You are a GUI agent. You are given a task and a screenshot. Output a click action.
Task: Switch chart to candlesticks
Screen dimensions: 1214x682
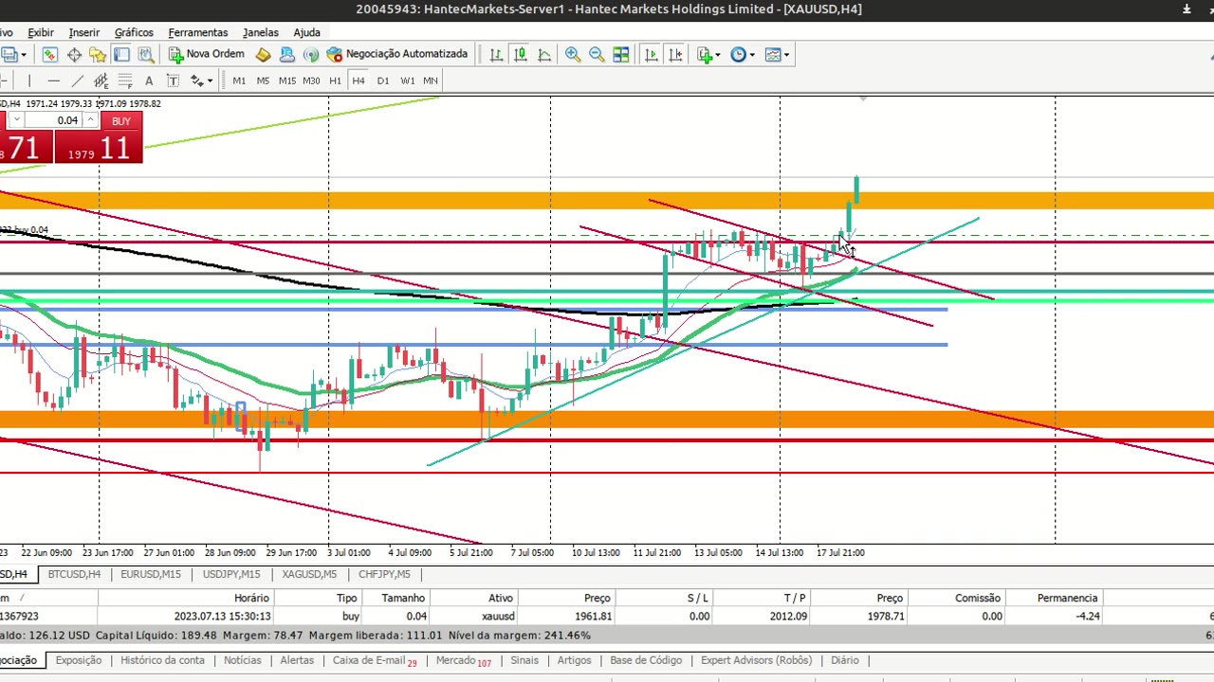click(x=520, y=54)
